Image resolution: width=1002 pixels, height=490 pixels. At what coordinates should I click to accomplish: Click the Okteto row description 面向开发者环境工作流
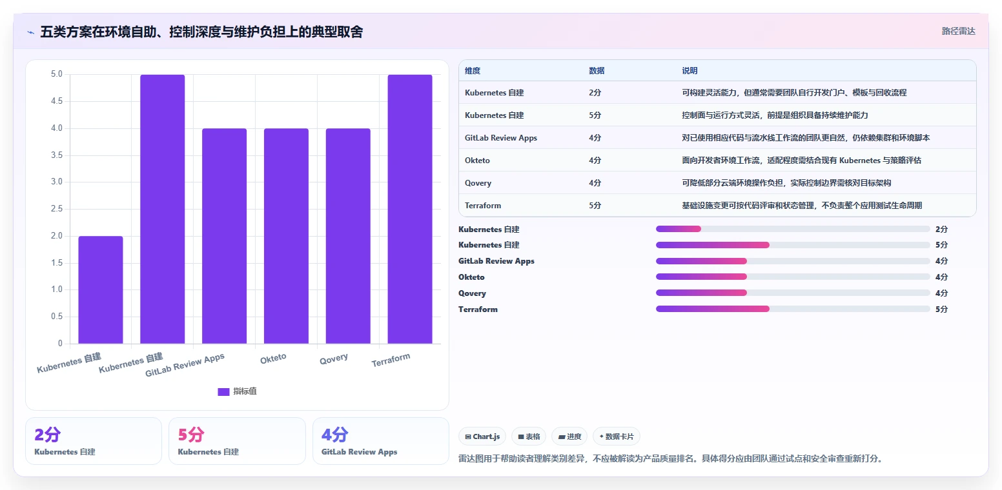coord(801,161)
